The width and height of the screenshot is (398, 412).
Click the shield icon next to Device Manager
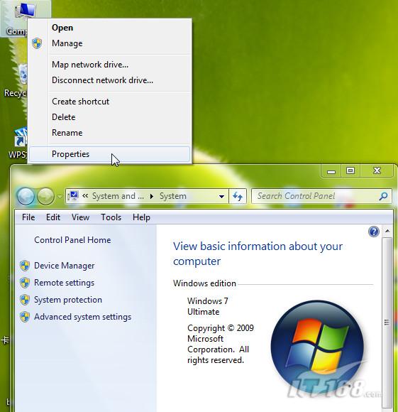pos(25,266)
